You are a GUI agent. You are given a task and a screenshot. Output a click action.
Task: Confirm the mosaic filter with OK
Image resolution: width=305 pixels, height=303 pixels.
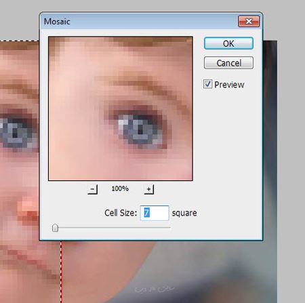(x=228, y=43)
